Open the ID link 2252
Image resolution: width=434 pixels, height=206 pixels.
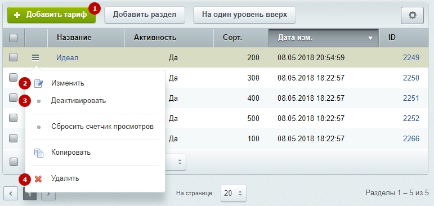click(411, 118)
